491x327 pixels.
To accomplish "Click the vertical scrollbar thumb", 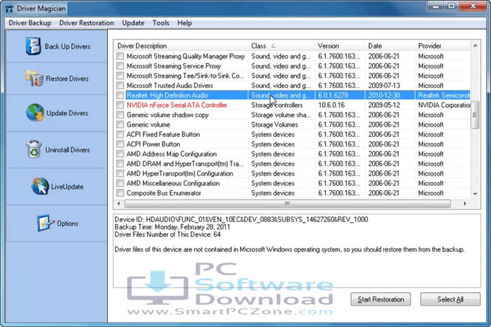I will click(475, 115).
